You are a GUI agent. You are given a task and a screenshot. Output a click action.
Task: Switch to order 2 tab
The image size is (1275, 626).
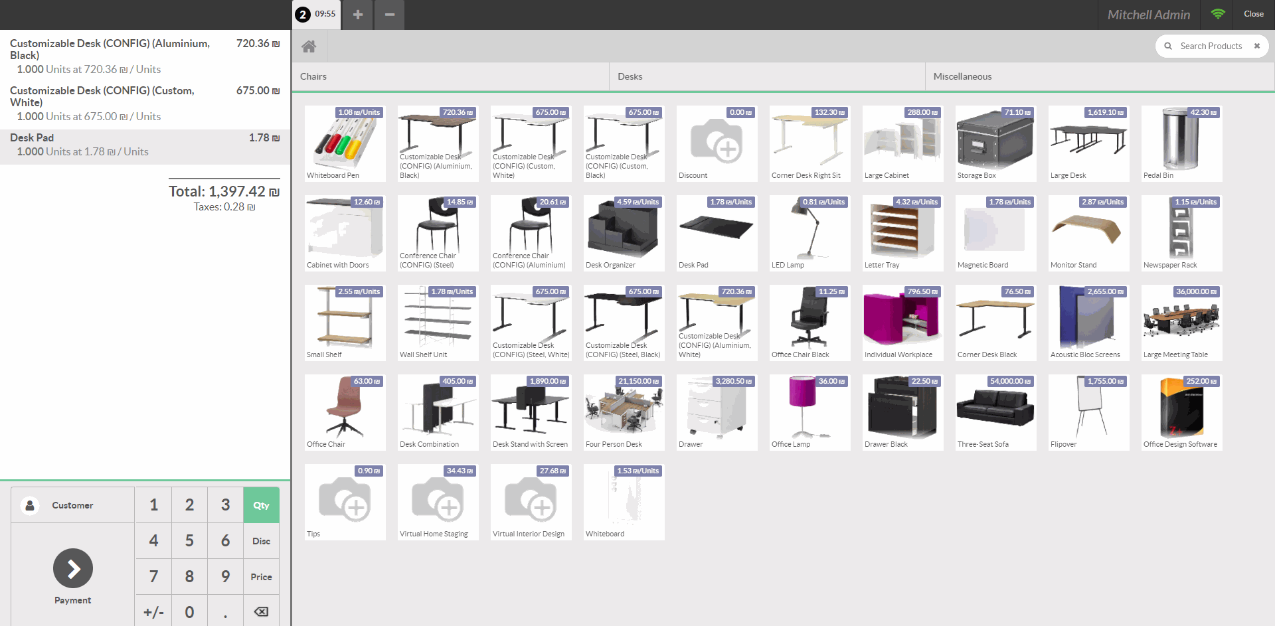(317, 15)
